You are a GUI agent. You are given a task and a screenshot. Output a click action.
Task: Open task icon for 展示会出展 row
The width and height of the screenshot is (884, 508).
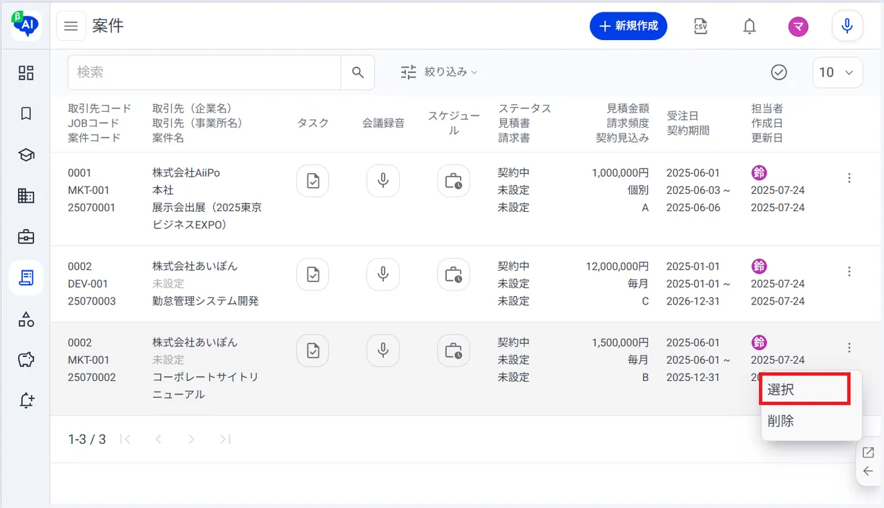313,181
